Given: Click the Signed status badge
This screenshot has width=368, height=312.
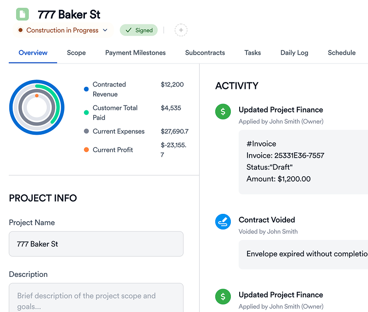Looking at the screenshot, I should (139, 30).
